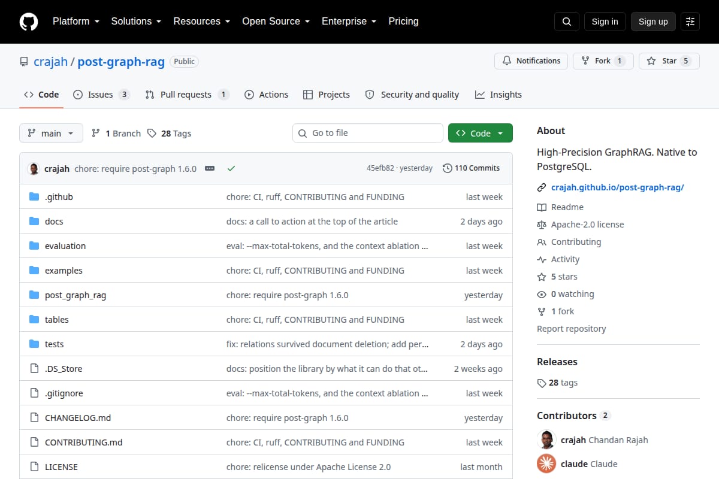
Task: Open the appearance settings sliders icon
Action: pos(690,22)
